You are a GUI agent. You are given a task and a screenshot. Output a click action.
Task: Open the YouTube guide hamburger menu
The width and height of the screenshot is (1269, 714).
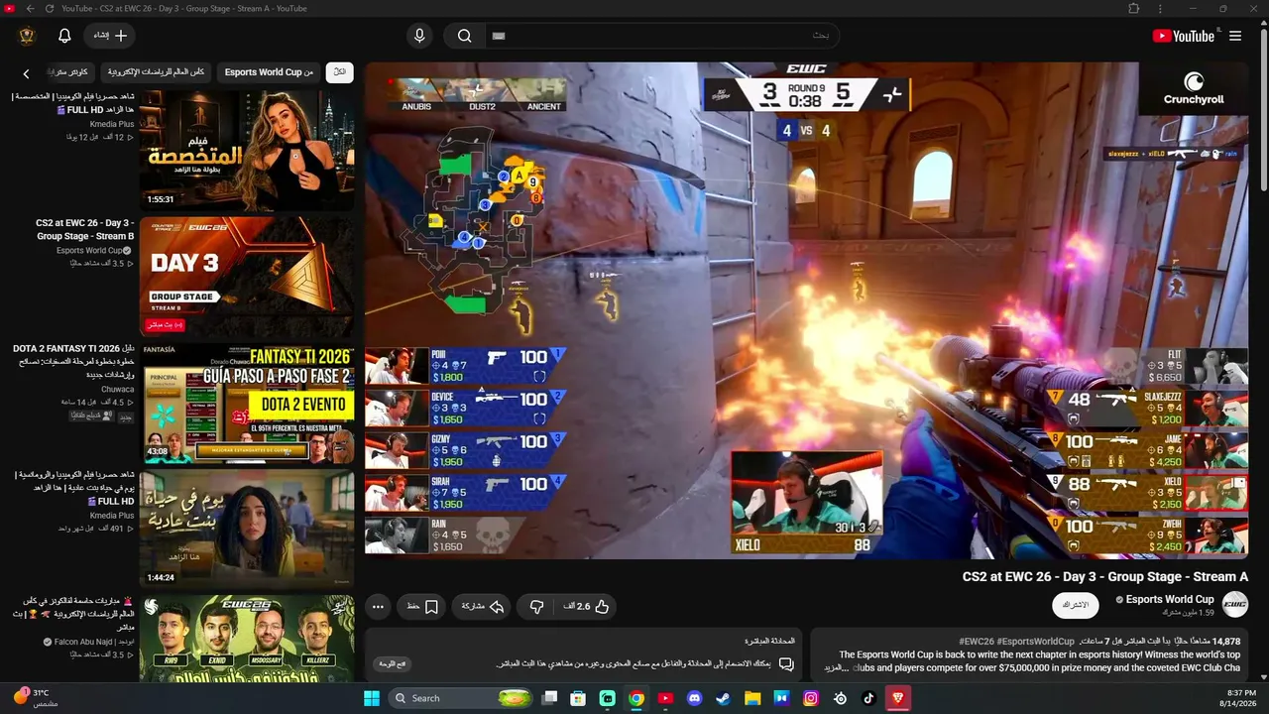coord(1235,36)
